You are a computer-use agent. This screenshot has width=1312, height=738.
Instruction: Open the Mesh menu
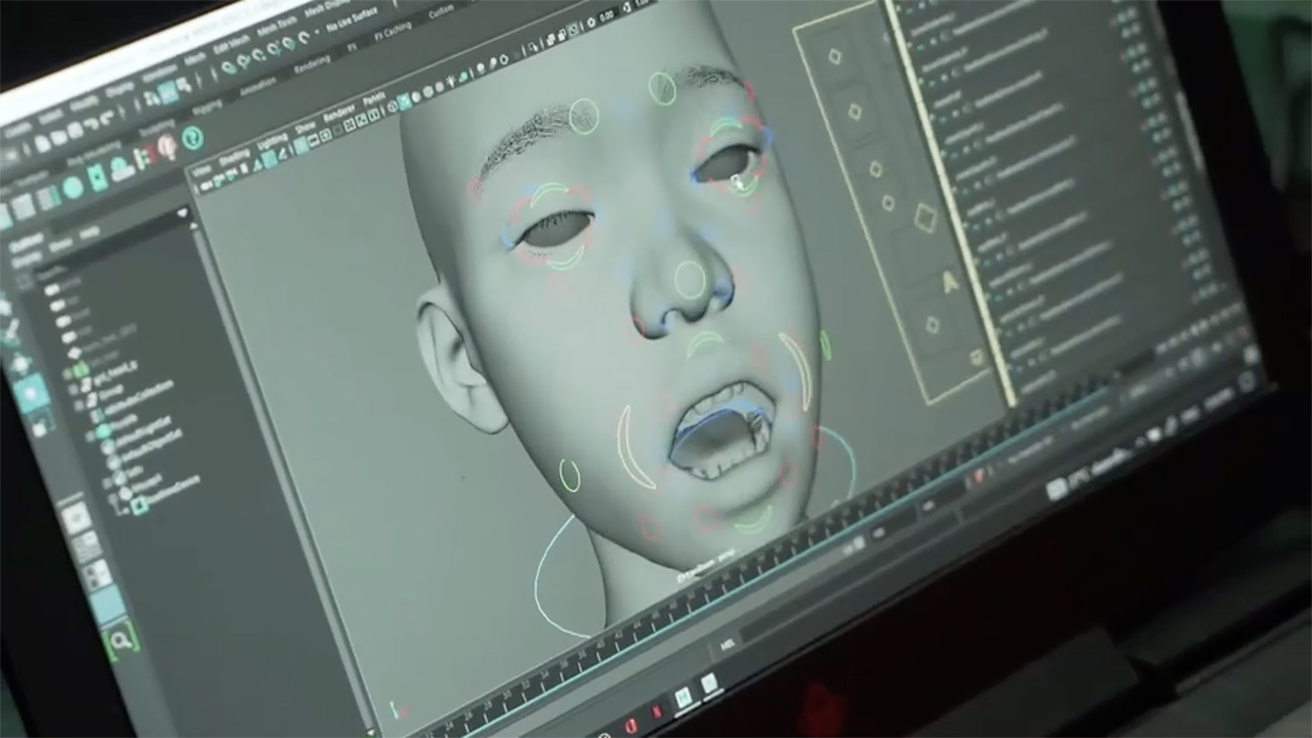[x=194, y=60]
